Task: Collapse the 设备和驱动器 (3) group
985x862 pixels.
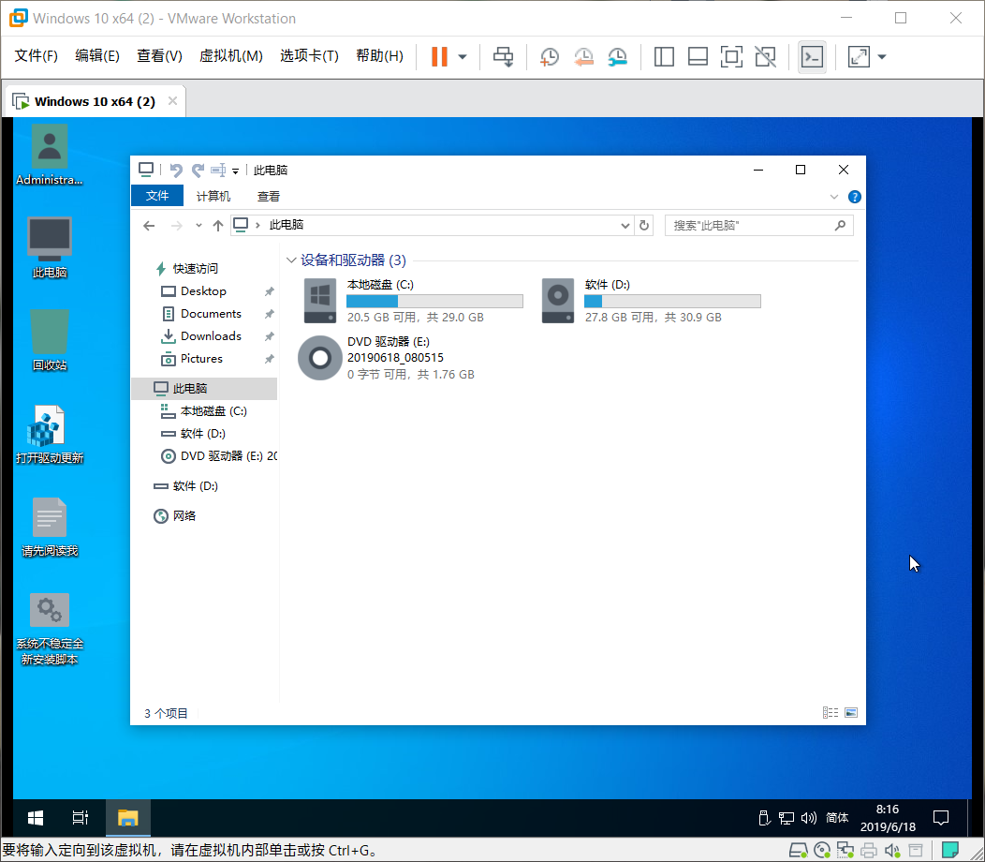Action: [291, 260]
